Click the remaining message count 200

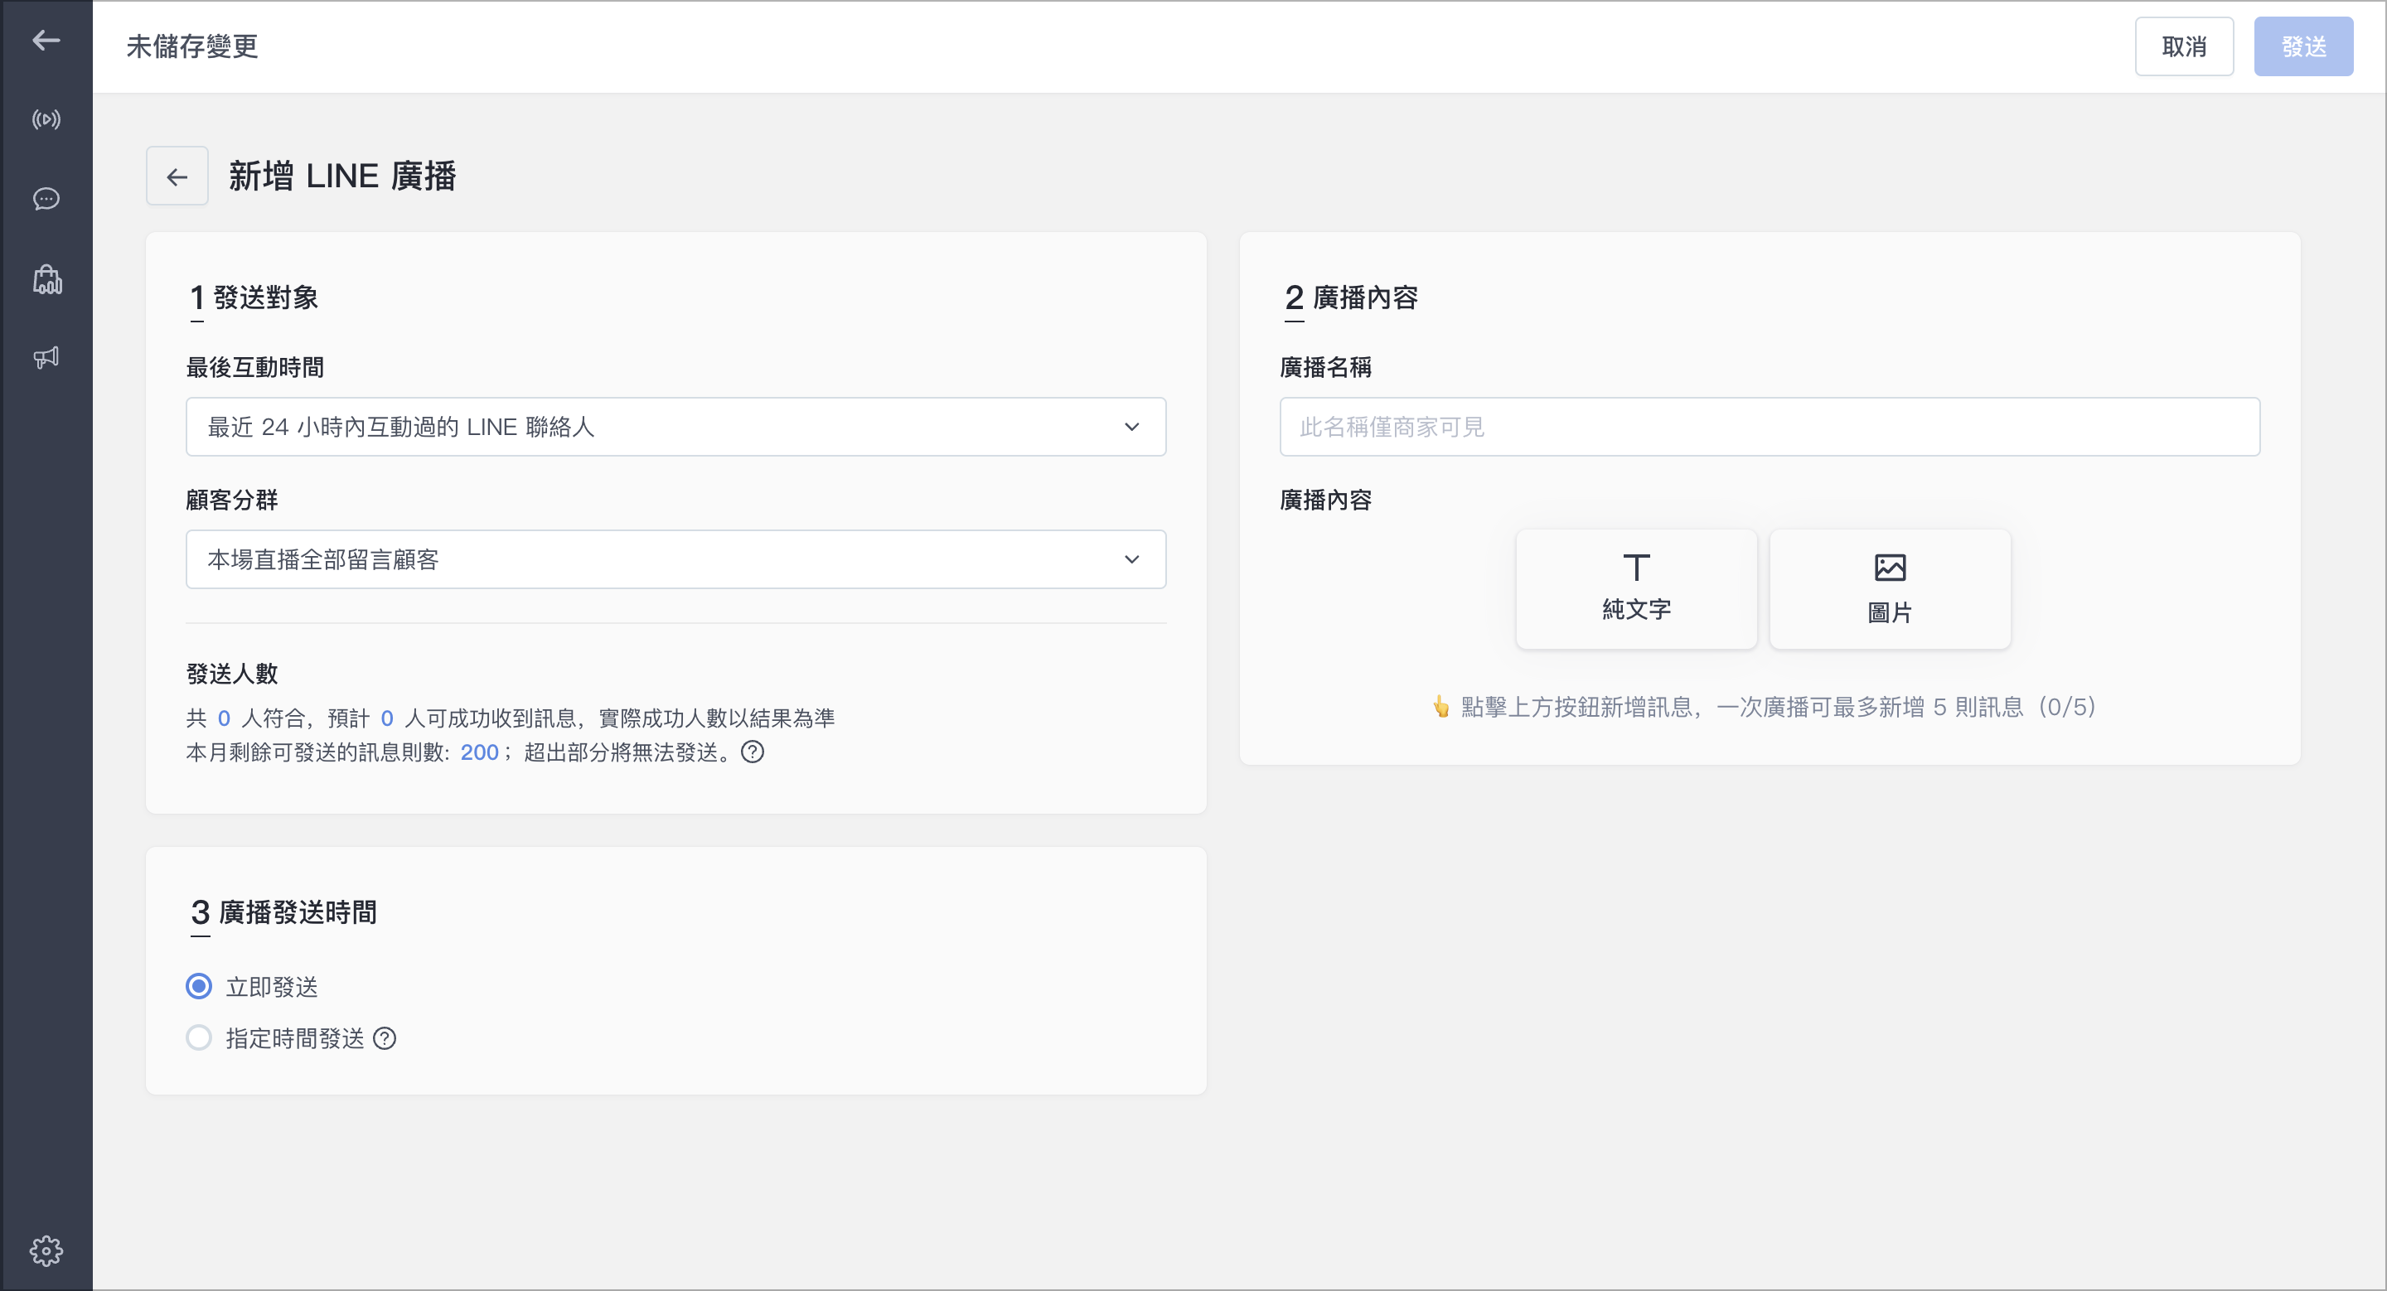(x=479, y=752)
